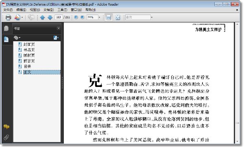
Task: Open the find options dropdown arrow
Action: click(x=152, y=17)
